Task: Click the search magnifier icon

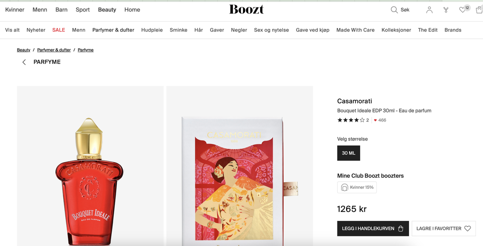Action: [x=394, y=10]
